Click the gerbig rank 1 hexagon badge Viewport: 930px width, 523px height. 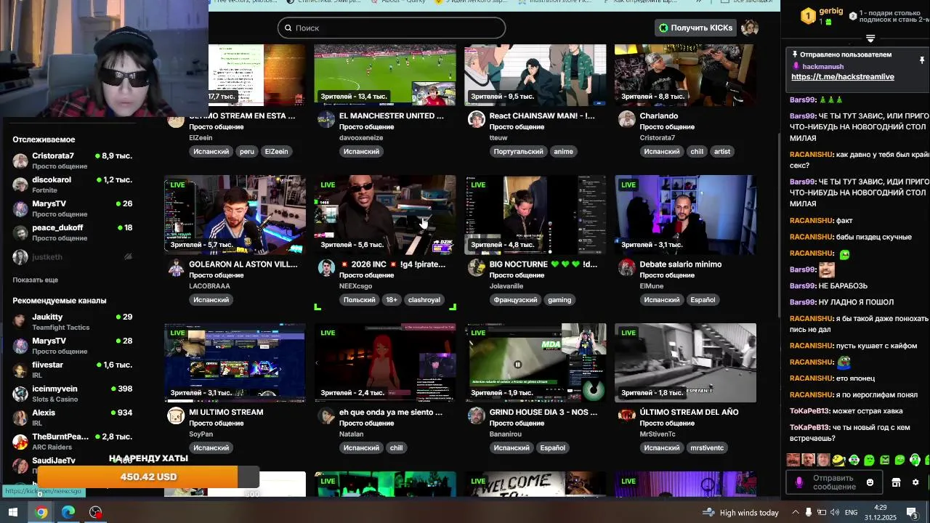coord(808,16)
